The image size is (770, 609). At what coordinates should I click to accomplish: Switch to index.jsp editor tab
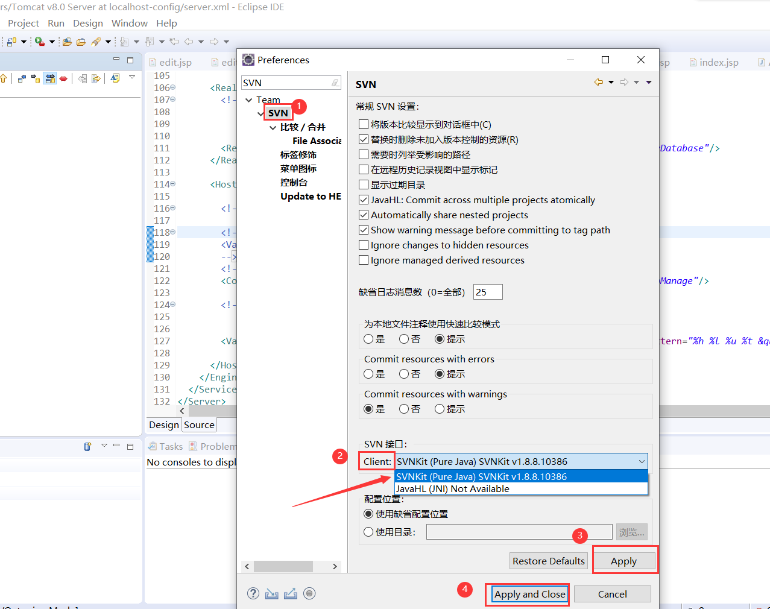[714, 62]
